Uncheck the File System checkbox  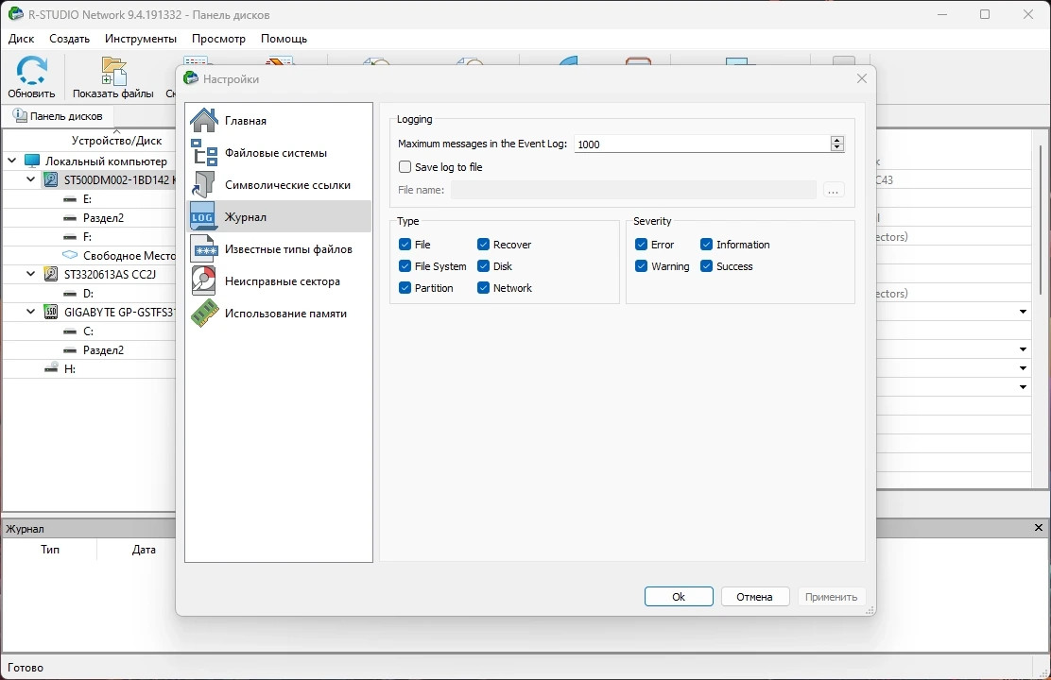click(x=405, y=266)
